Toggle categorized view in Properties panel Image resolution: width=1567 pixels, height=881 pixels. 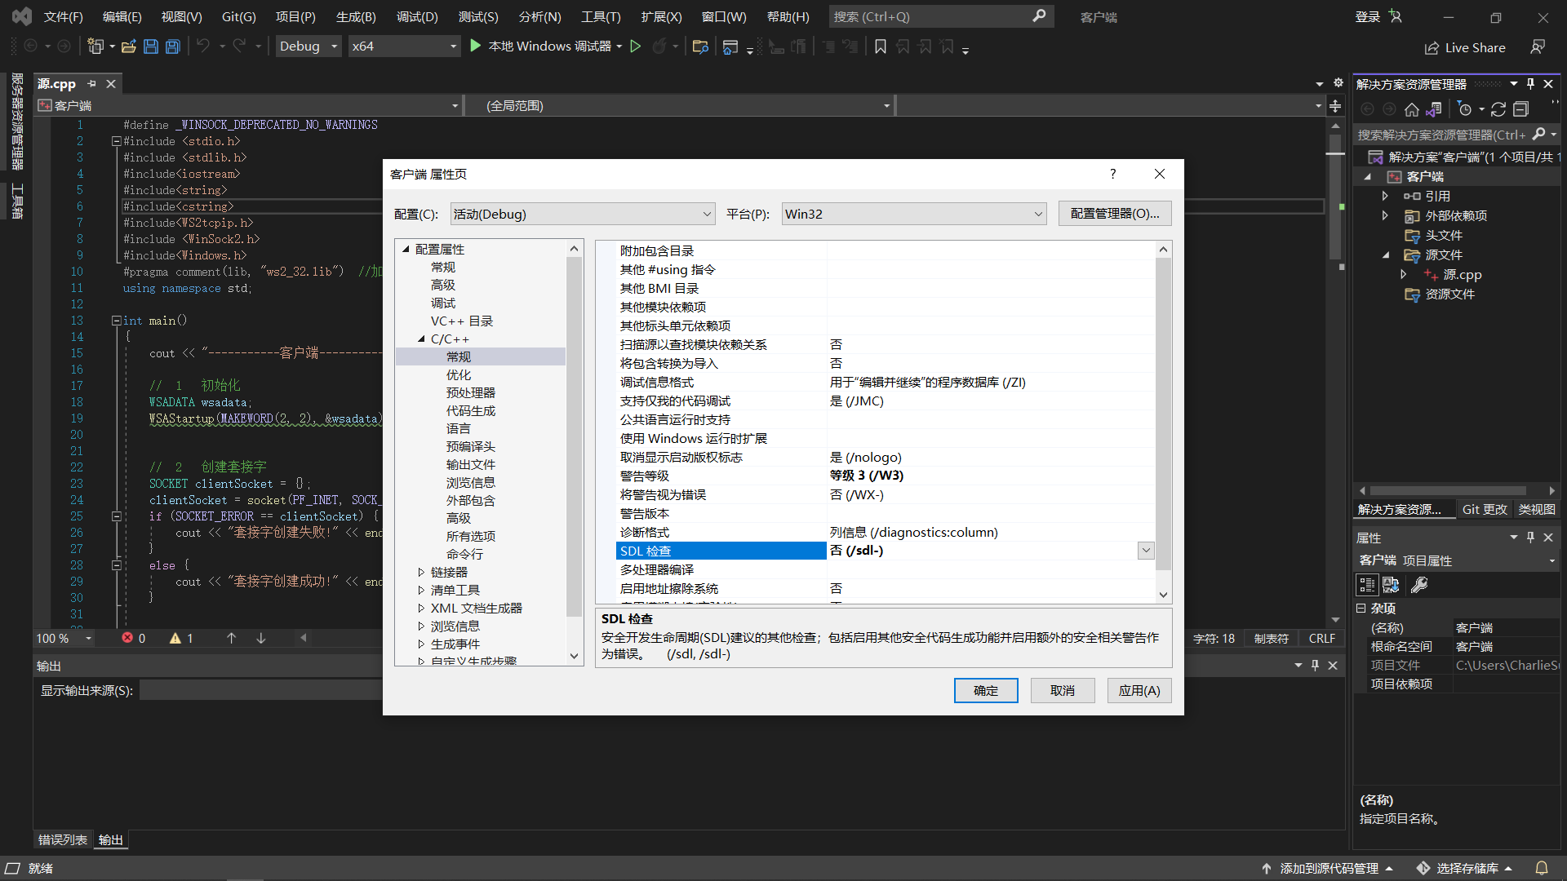click(1367, 585)
